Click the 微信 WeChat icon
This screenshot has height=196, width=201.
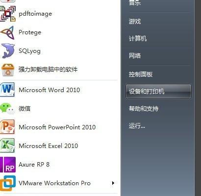pyautogui.click(x=7, y=108)
